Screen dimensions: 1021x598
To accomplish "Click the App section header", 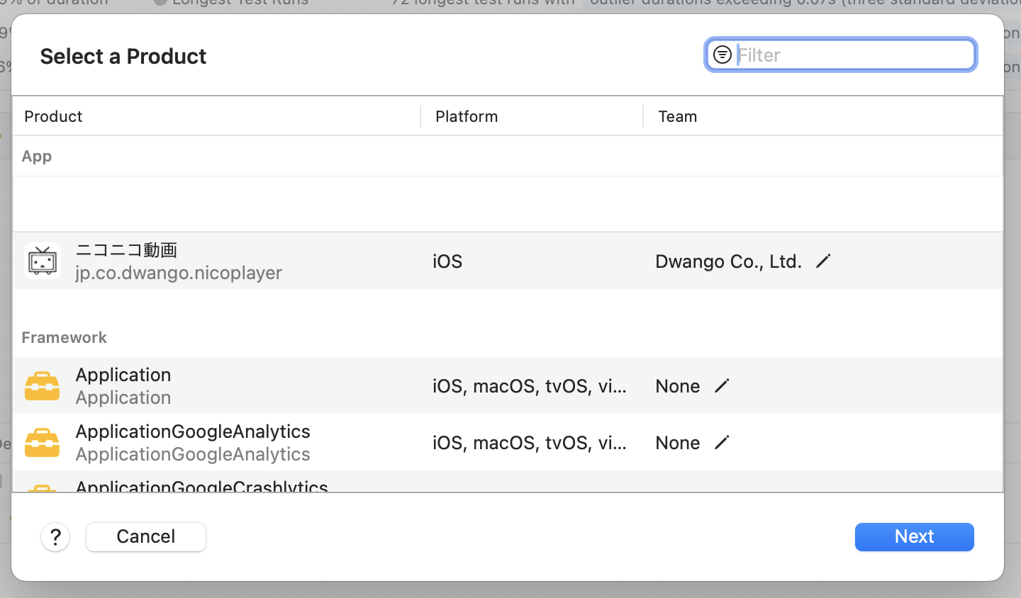I will pos(37,157).
